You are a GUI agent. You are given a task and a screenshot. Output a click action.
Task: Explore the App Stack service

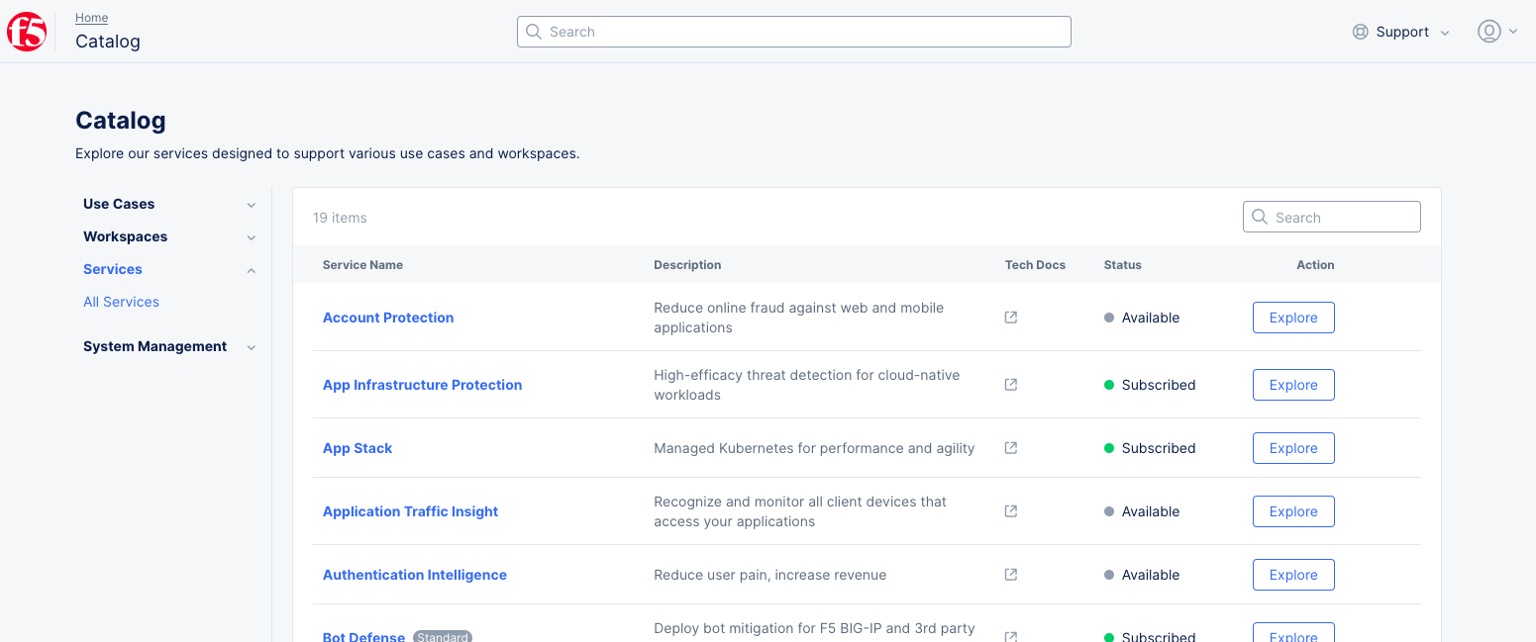(1293, 447)
